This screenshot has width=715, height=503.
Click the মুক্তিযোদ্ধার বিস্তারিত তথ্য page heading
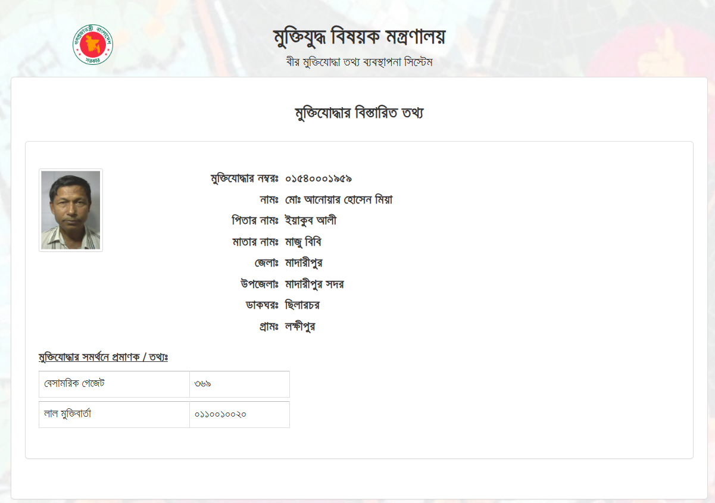[359, 113]
